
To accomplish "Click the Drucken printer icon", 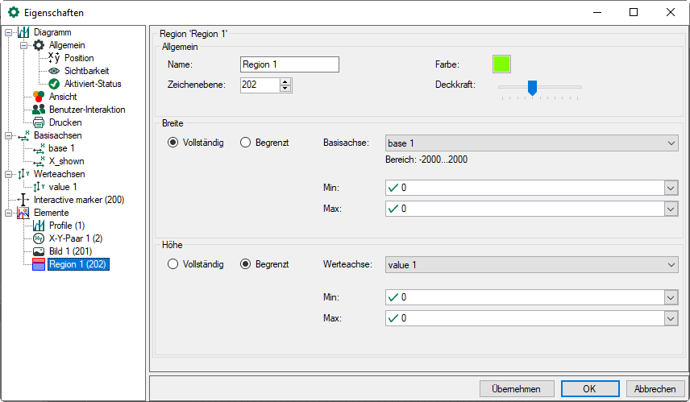I will pyautogui.click(x=39, y=122).
